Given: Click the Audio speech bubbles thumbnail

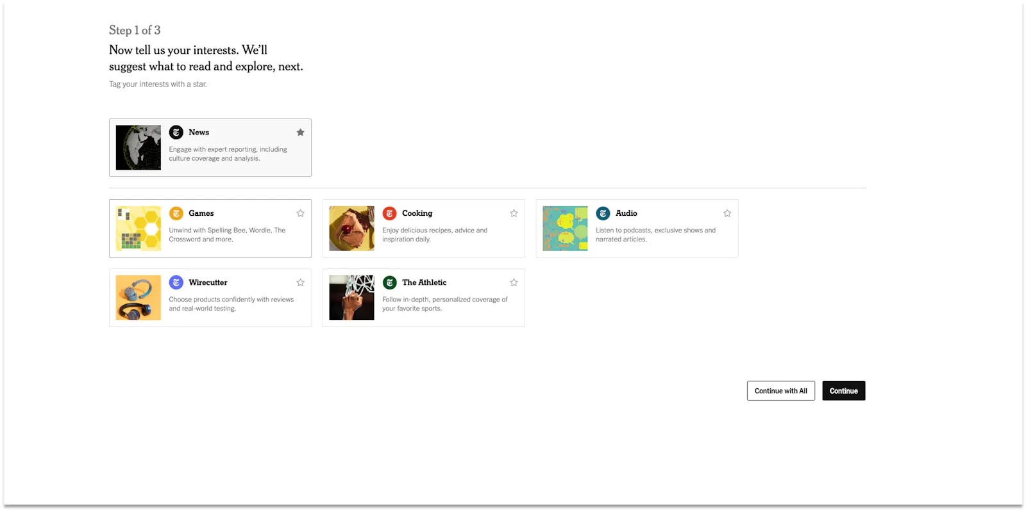Looking at the screenshot, I should (x=565, y=229).
